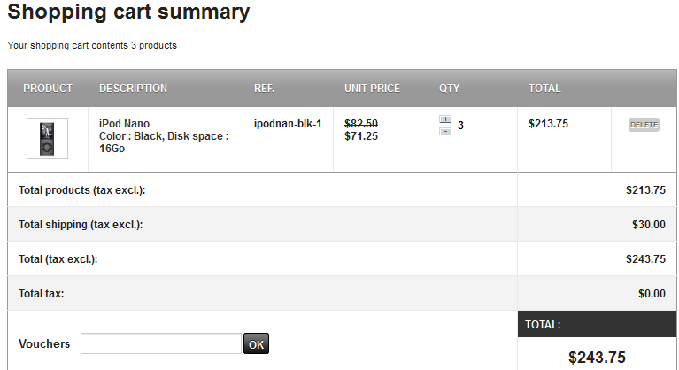
Task: Click the struck-through $82.50 price
Action: (x=361, y=124)
